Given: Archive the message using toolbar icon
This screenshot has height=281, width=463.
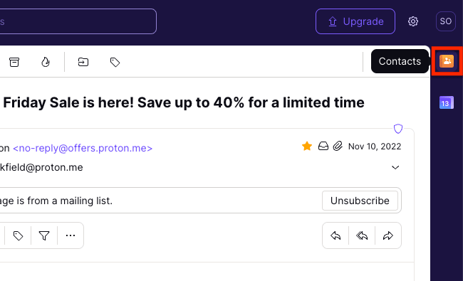Looking at the screenshot, I should coord(14,62).
